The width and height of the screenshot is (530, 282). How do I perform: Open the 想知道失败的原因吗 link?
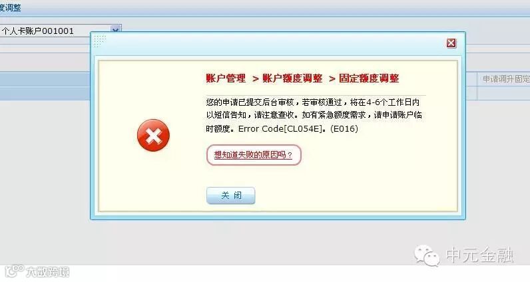click(x=253, y=155)
